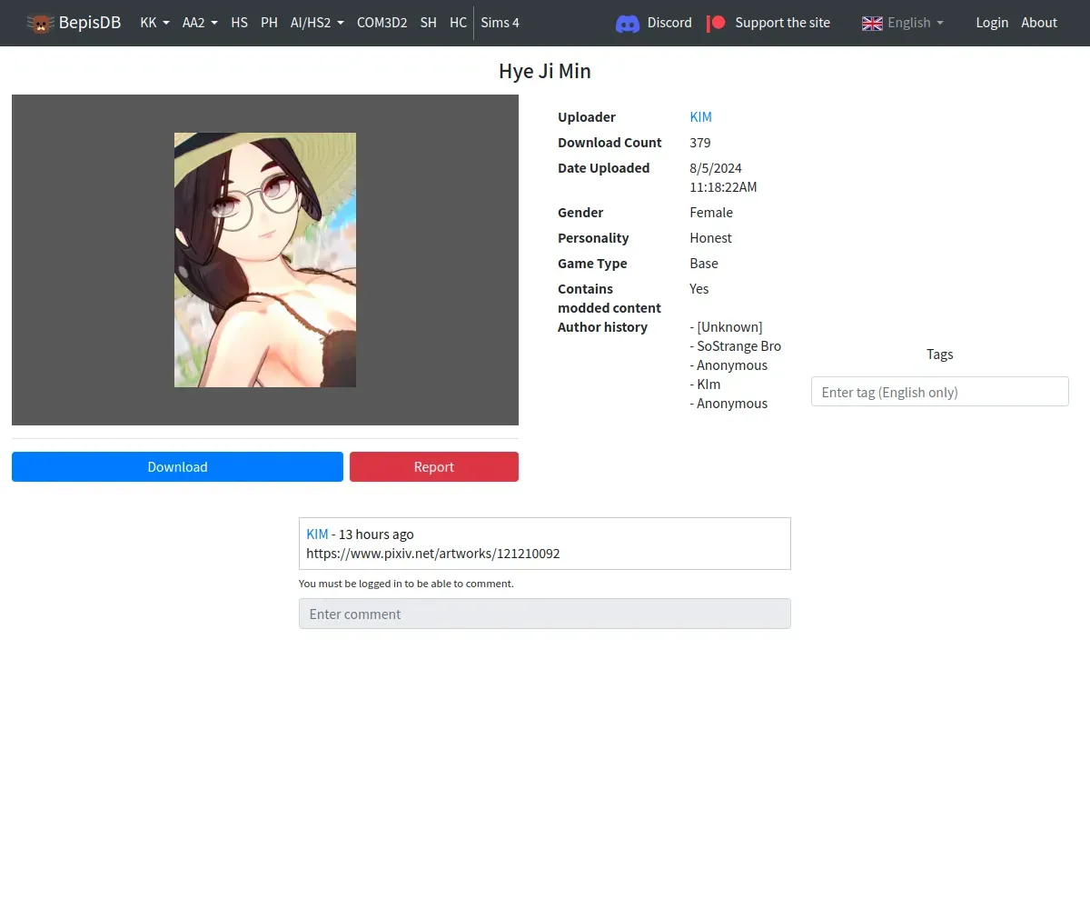The height and width of the screenshot is (909, 1090).
Task: Click the blue Download button
Action: tap(177, 466)
